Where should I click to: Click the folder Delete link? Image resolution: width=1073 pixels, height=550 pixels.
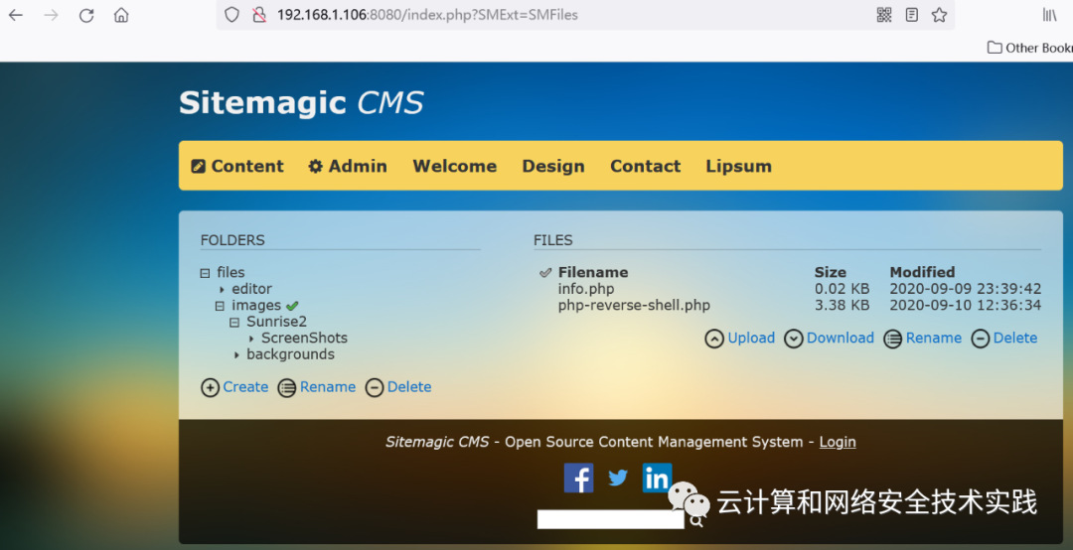point(409,387)
